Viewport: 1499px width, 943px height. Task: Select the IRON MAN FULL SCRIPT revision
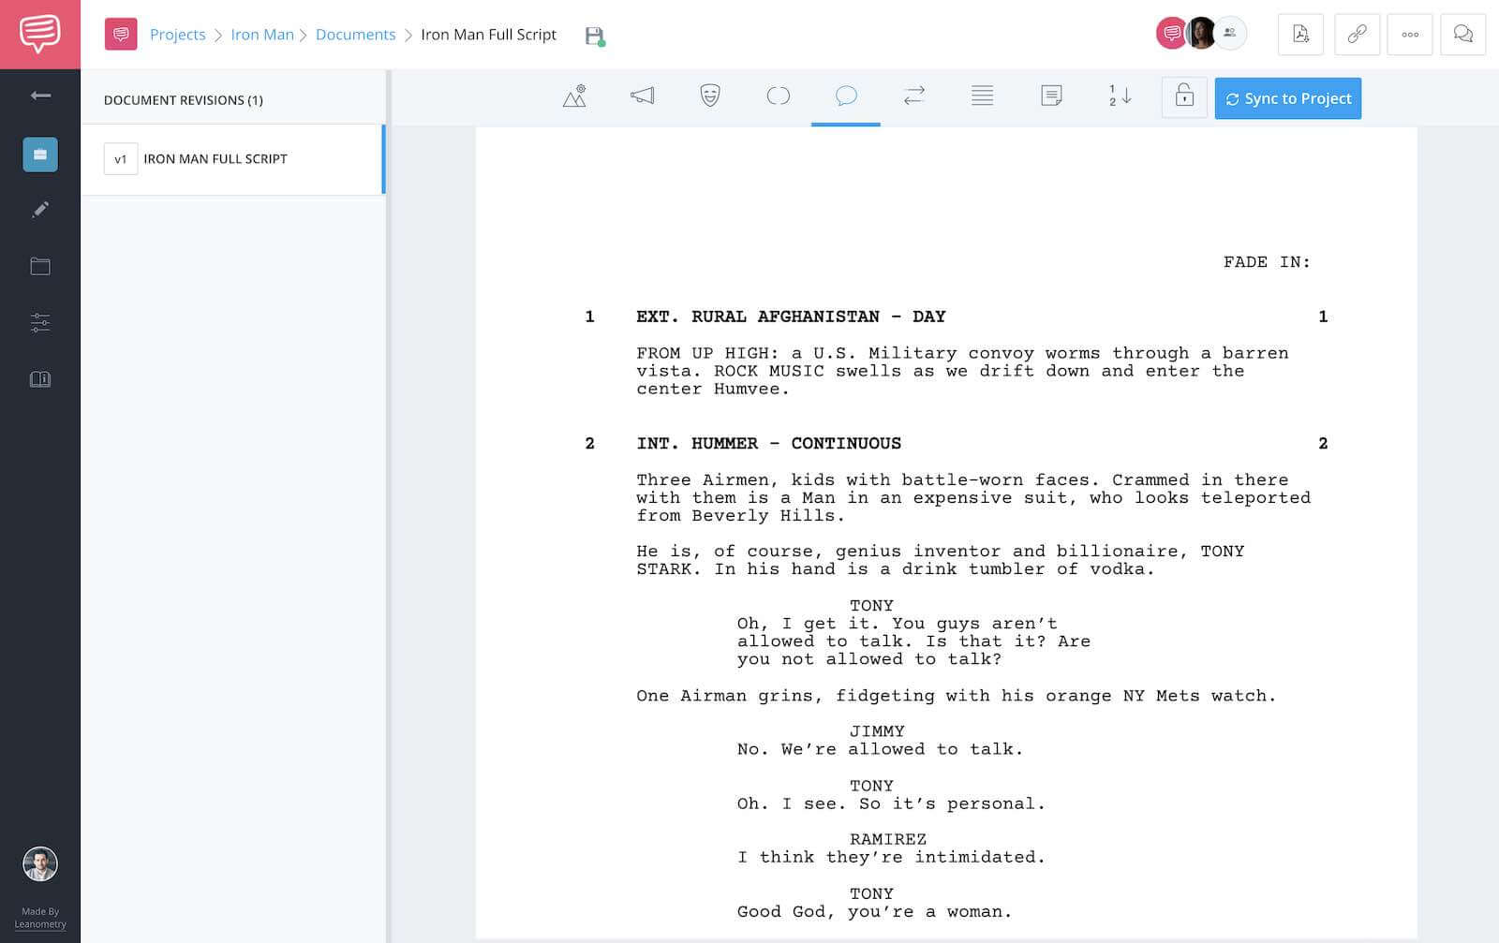(x=233, y=159)
